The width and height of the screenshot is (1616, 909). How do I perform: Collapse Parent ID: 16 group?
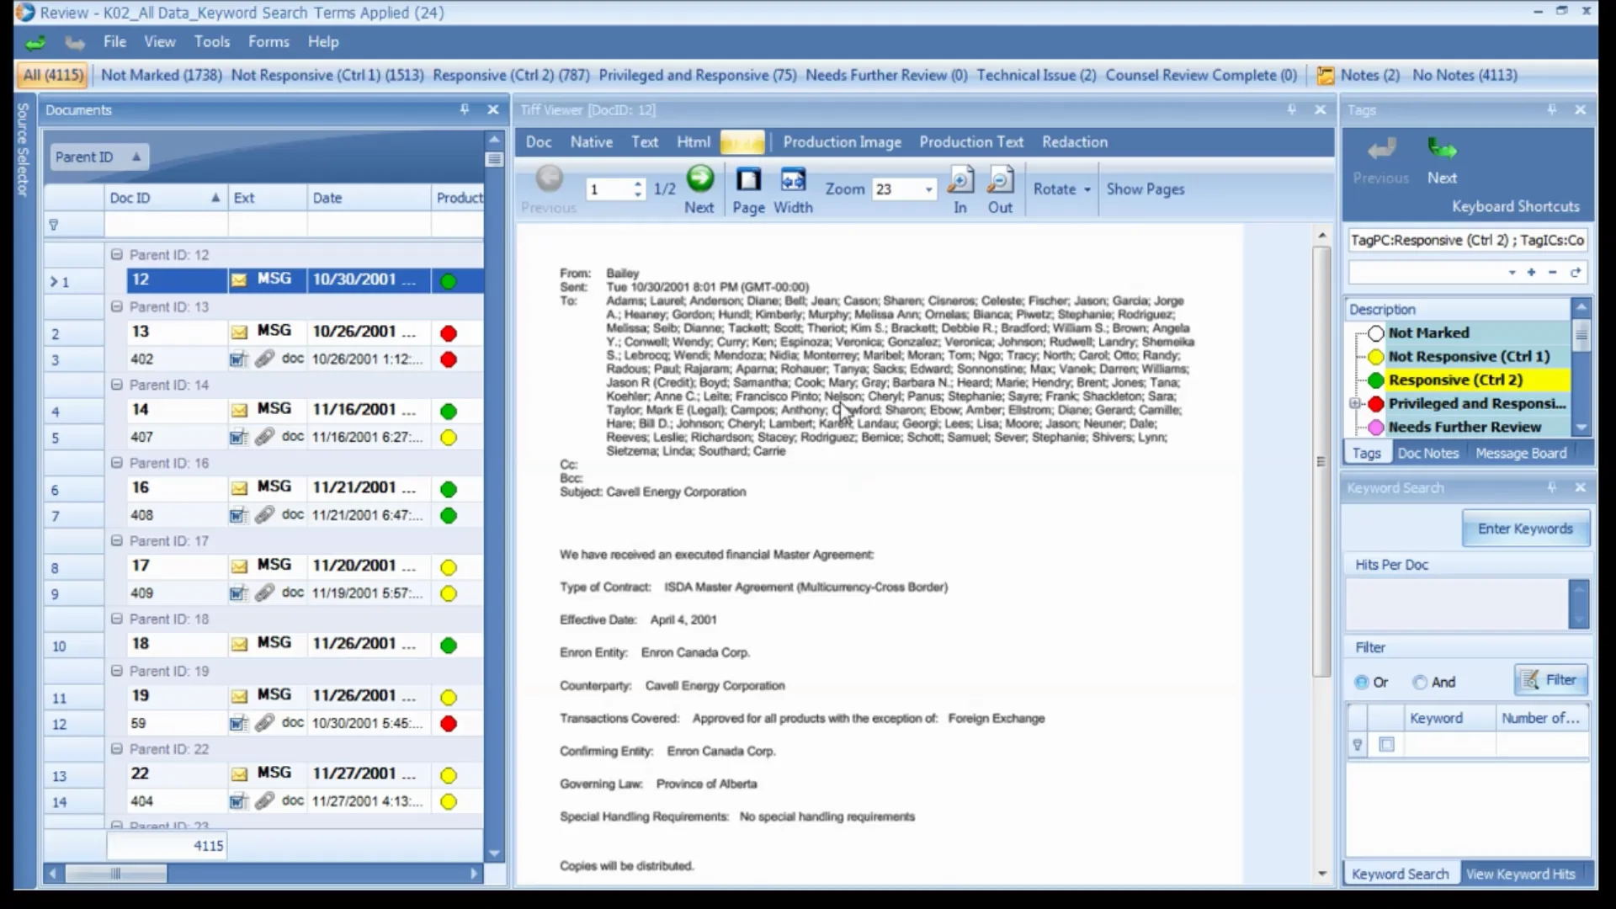[117, 463]
